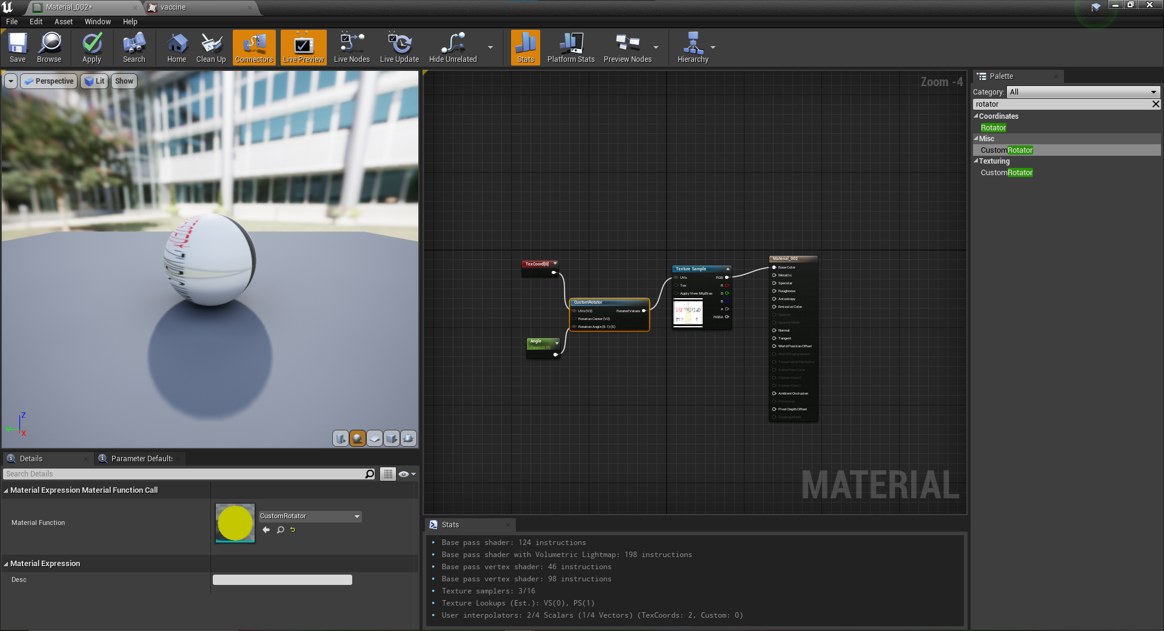Apply material changes
The width and height of the screenshot is (1164, 631).
[92, 48]
